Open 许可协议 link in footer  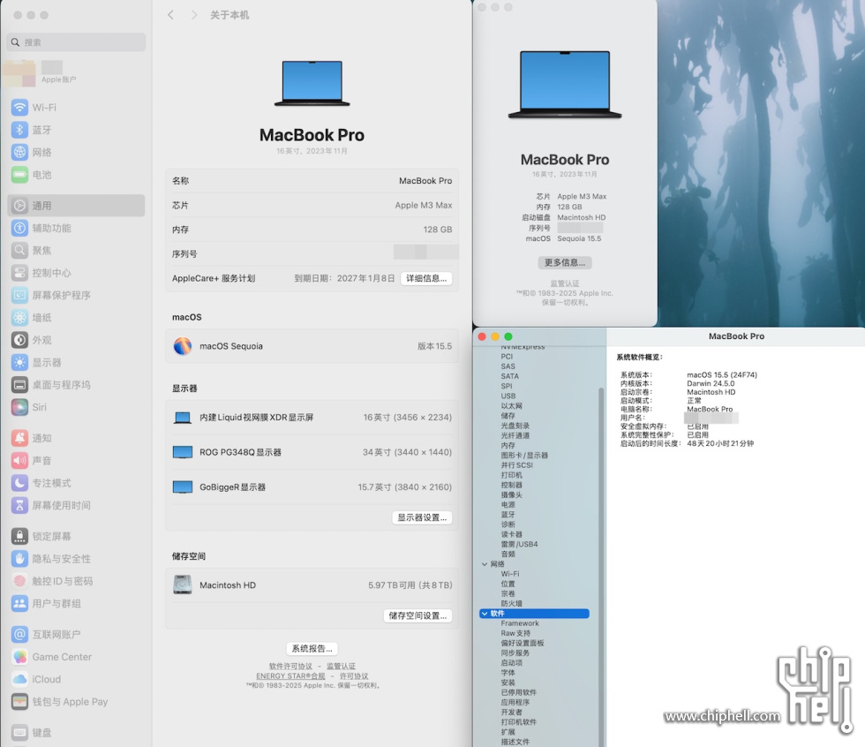pyautogui.click(x=354, y=676)
